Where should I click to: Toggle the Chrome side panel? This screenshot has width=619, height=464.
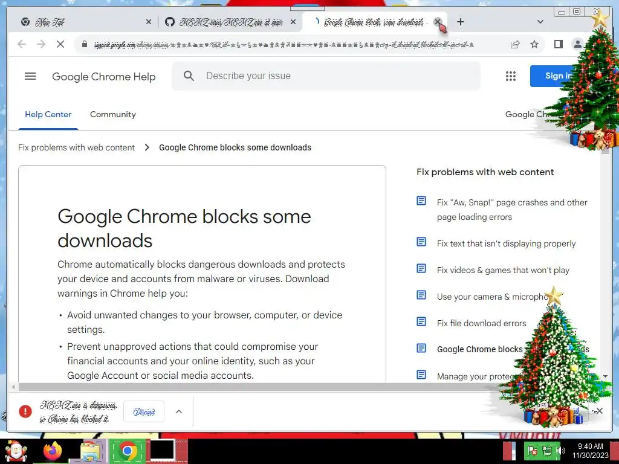pyautogui.click(x=558, y=44)
